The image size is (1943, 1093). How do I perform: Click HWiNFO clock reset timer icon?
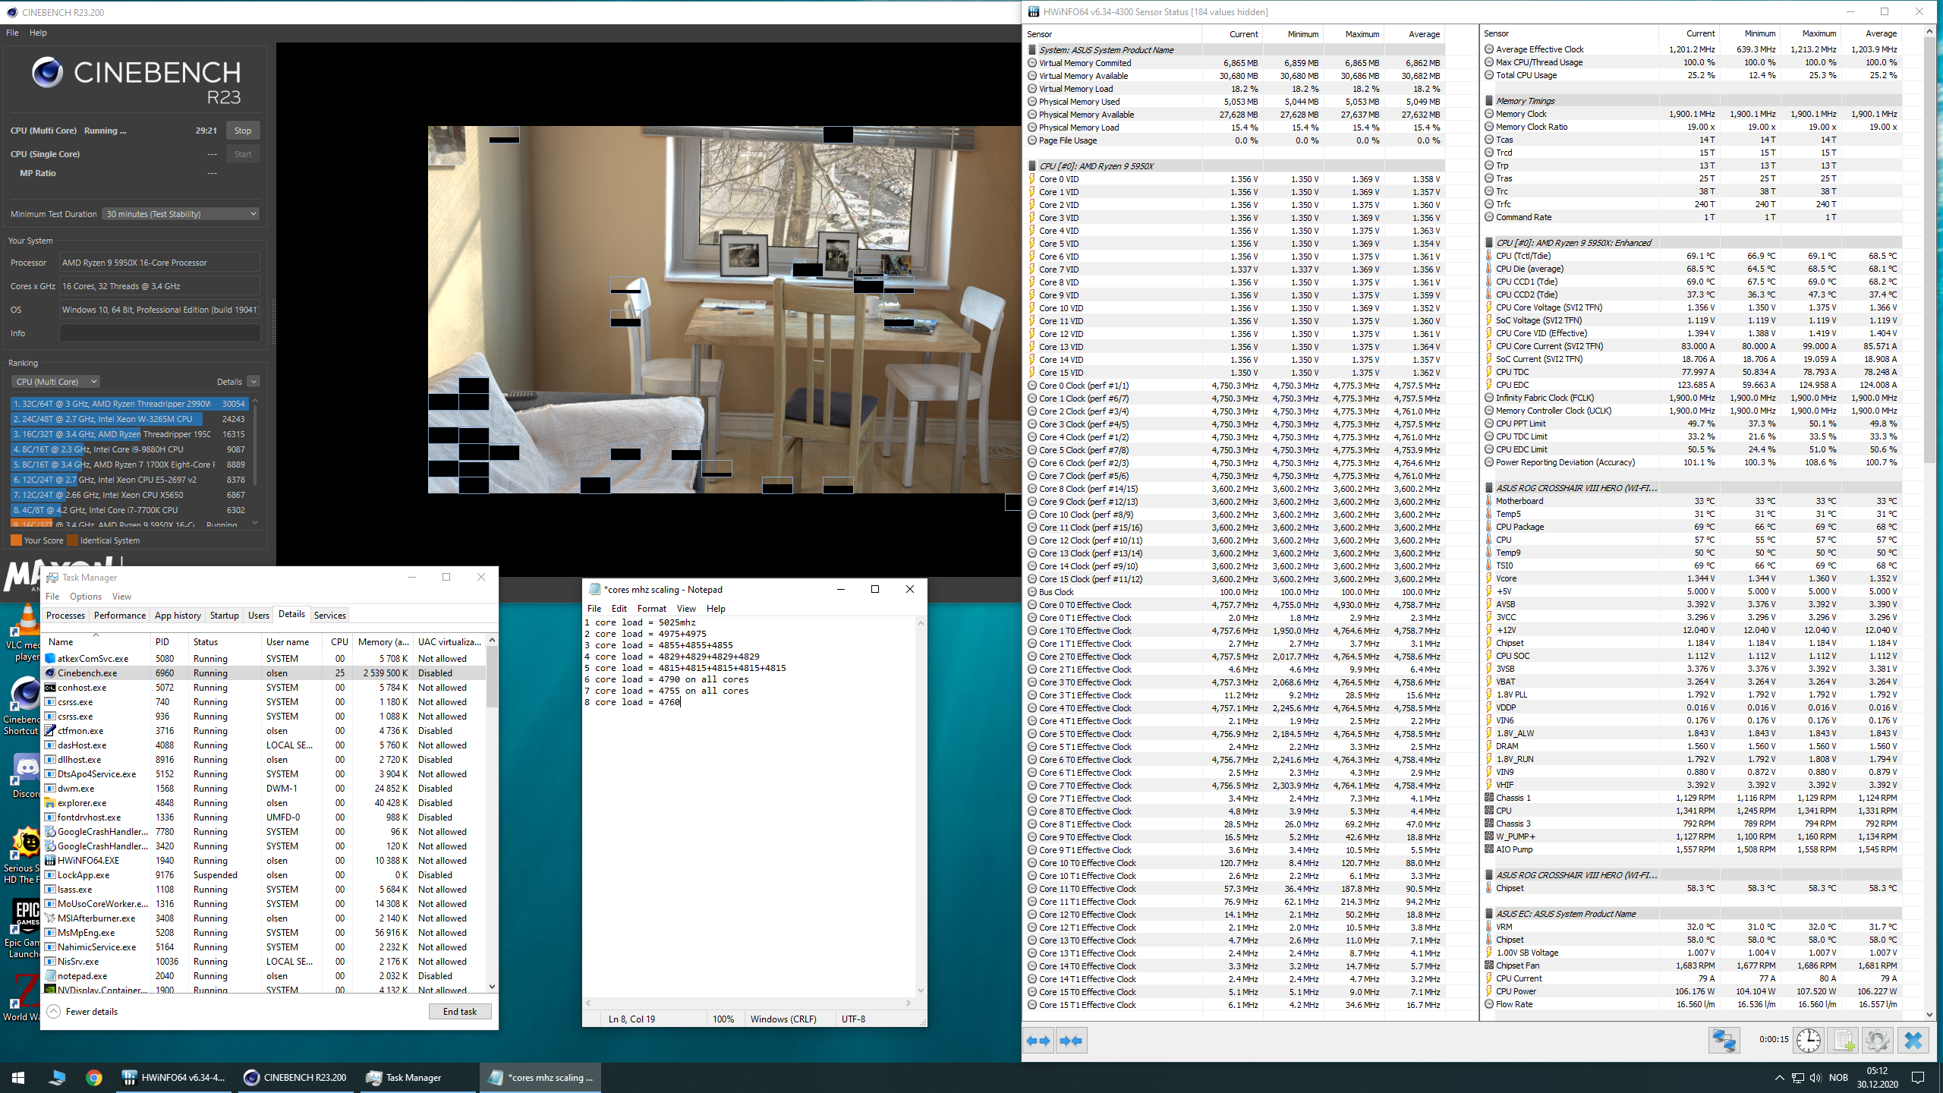tap(1808, 1040)
